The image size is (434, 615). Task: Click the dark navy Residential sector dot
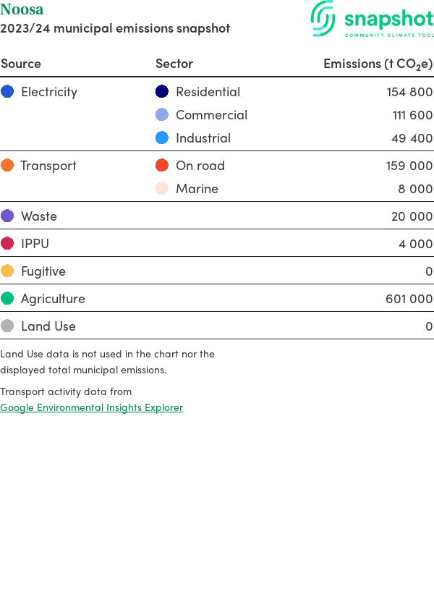[x=162, y=92]
